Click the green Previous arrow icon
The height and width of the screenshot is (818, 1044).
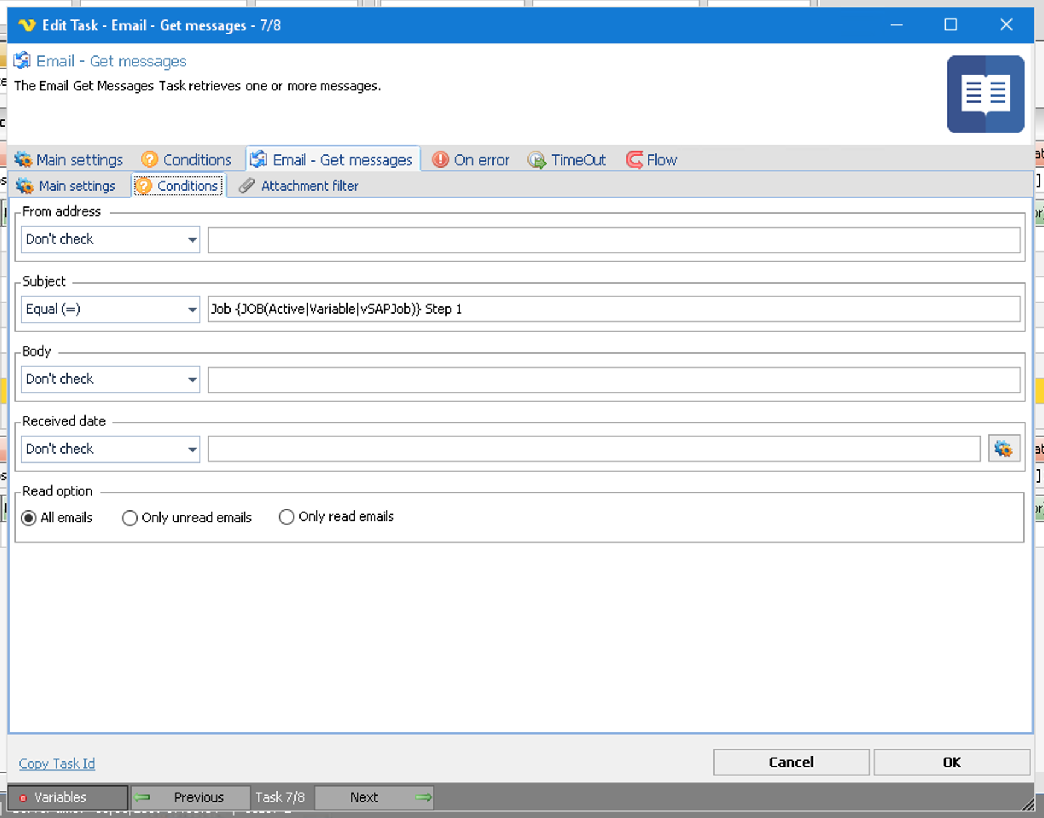click(x=143, y=797)
